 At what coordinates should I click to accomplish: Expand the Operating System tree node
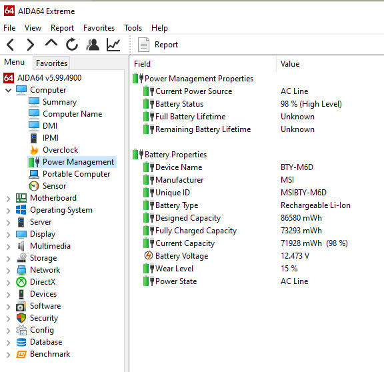(8, 211)
